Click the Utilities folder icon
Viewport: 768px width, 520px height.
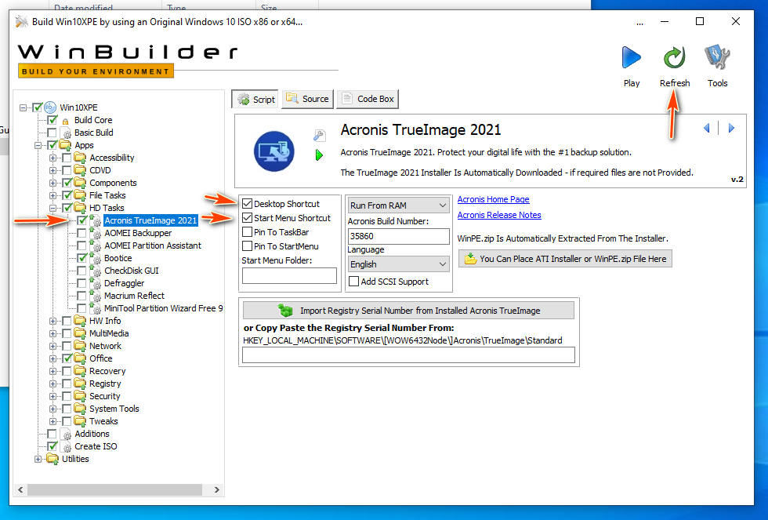[x=53, y=460]
